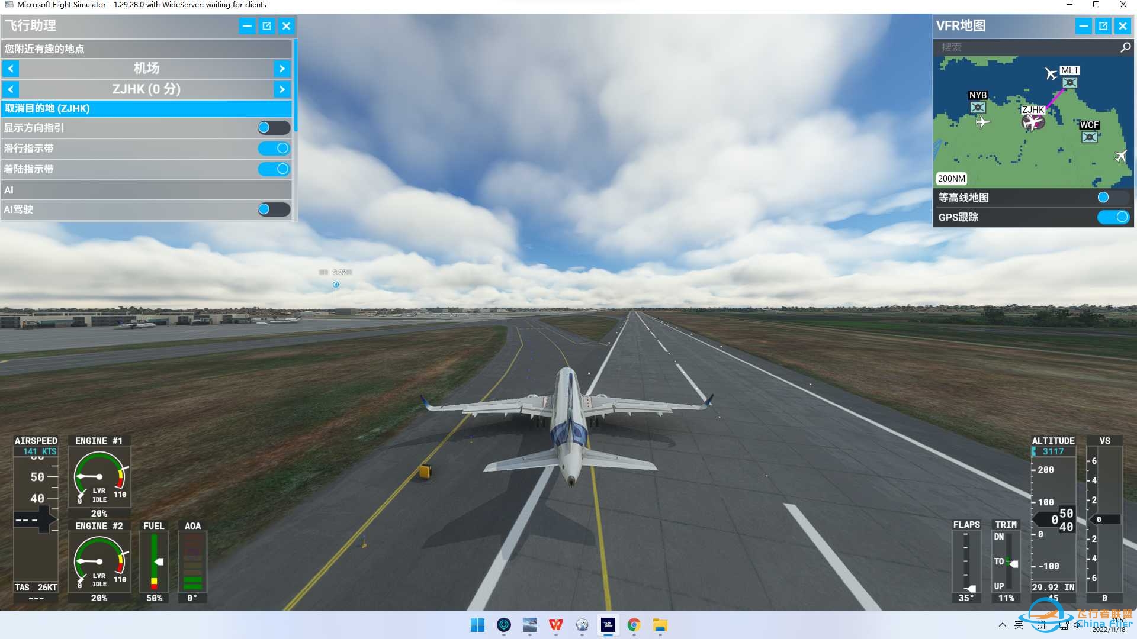Minimize the 飞行助理 panel
1137x639 pixels.
point(247,26)
